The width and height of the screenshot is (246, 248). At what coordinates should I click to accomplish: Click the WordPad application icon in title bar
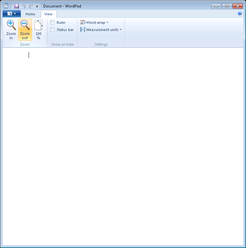click(6, 6)
